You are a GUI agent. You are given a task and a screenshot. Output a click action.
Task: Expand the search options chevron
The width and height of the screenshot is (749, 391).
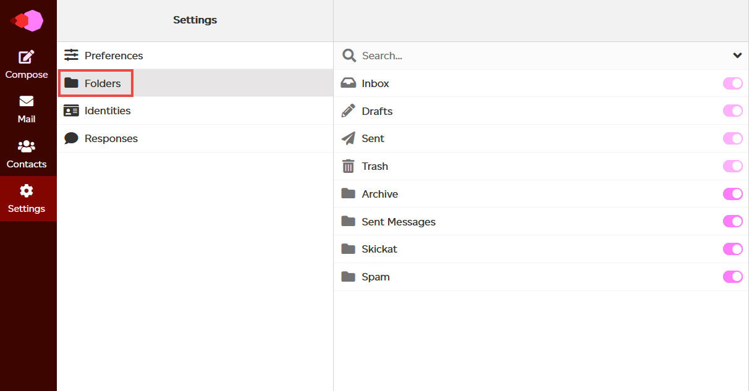pyautogui.click(x=737, y=55)
